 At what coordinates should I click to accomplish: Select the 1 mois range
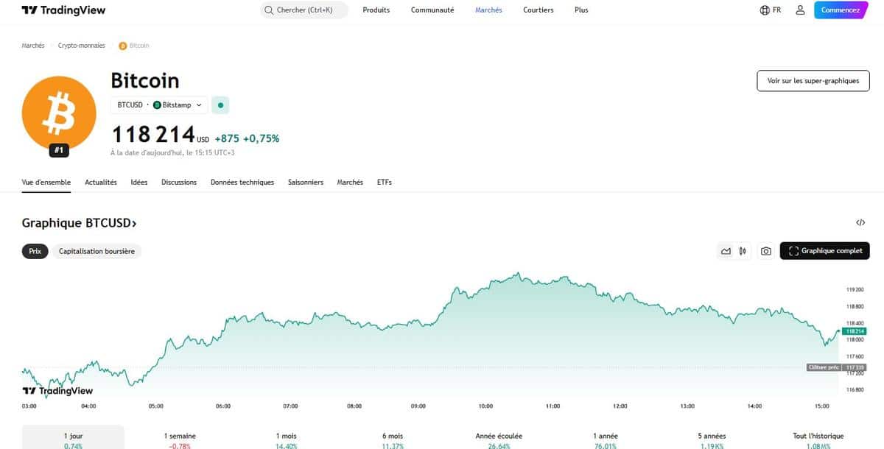coord(287,439)
